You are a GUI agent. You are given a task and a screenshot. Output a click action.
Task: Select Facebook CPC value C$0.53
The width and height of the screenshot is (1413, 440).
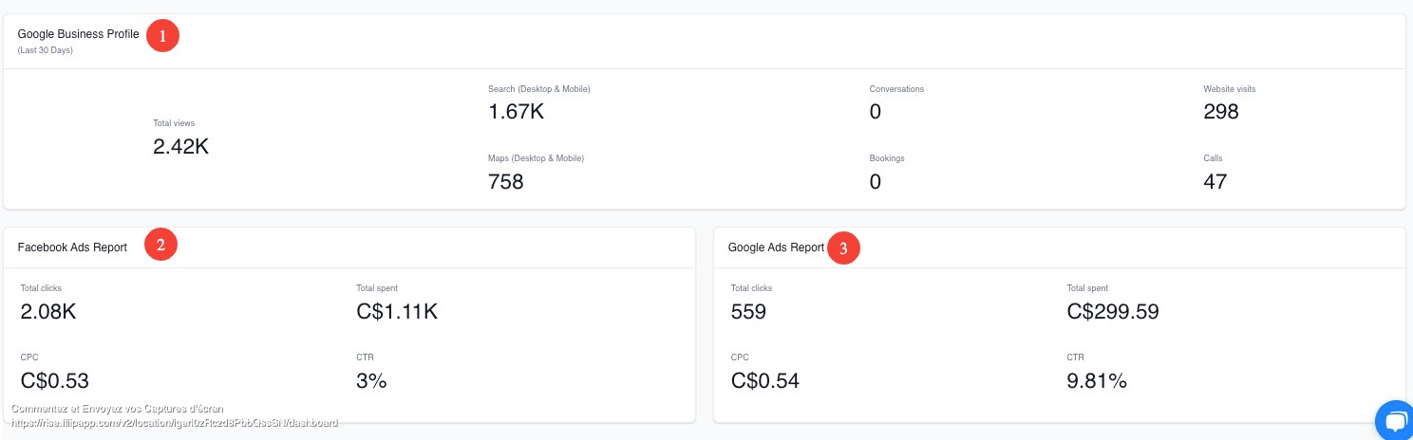click(54, 381)
